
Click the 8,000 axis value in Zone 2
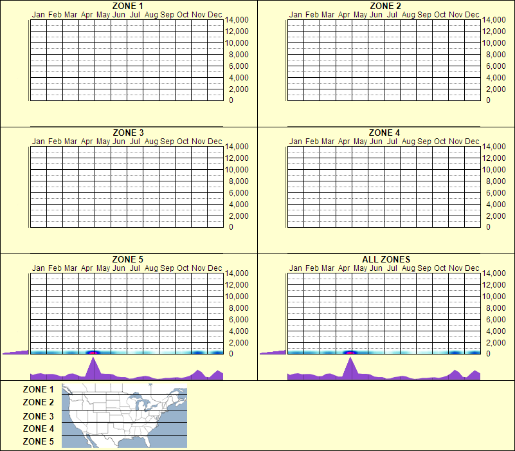click(496, 55)
